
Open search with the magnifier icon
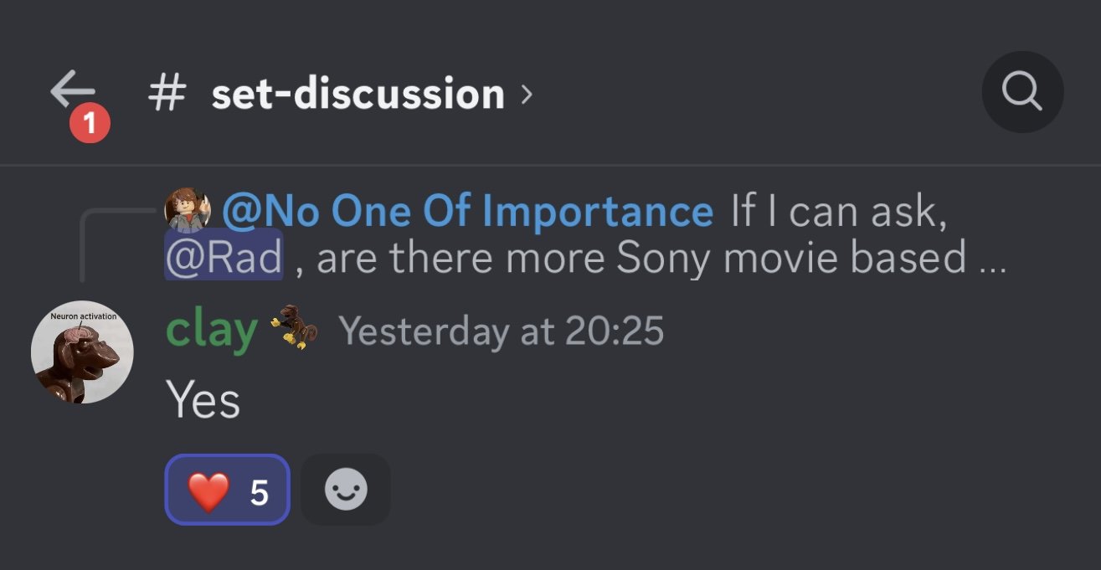(1021, 92)
